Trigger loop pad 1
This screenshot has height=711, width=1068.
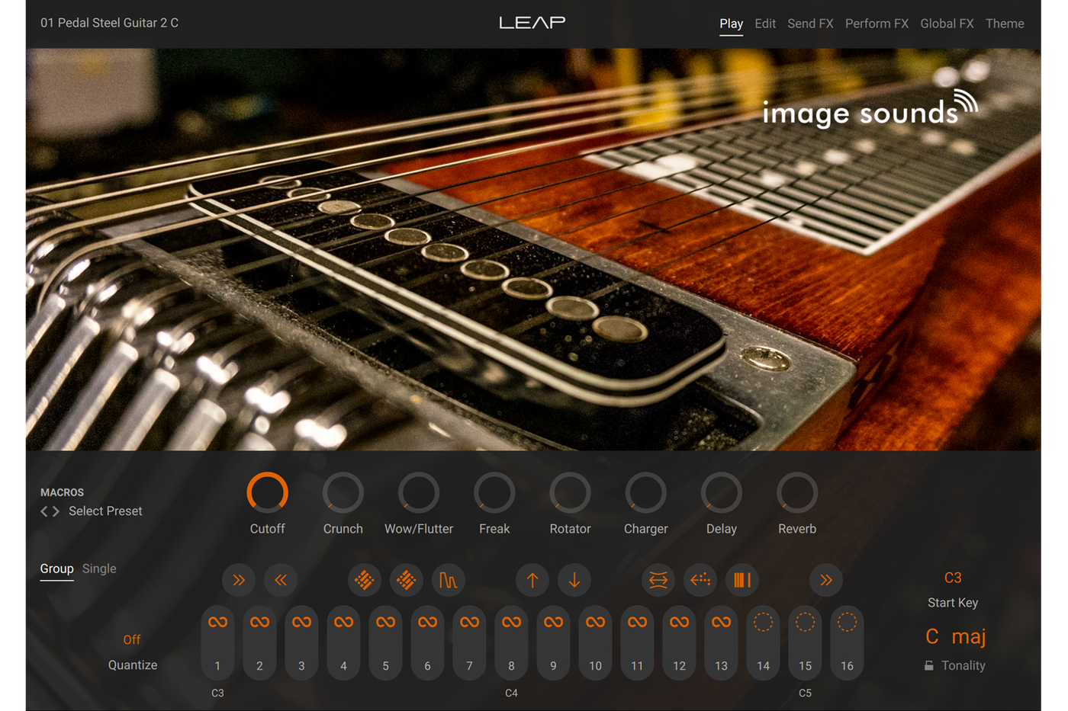(x=217, y=642)
